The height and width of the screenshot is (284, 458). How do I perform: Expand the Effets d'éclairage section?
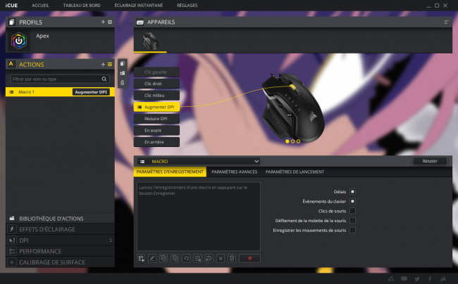60,229
